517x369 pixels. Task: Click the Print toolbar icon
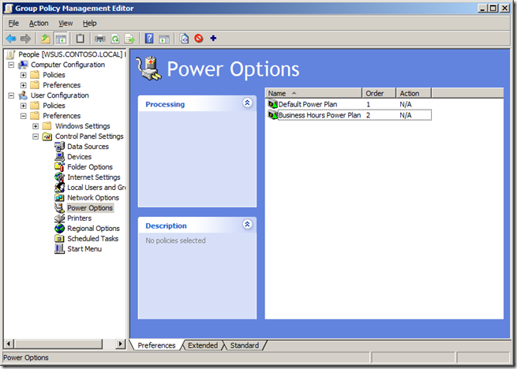pos(100,38)
